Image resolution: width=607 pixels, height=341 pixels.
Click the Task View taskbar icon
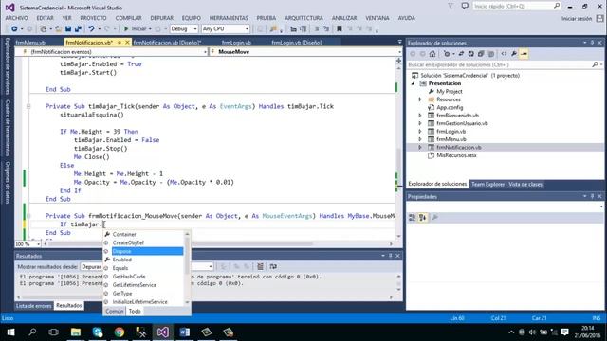point(54,332)
